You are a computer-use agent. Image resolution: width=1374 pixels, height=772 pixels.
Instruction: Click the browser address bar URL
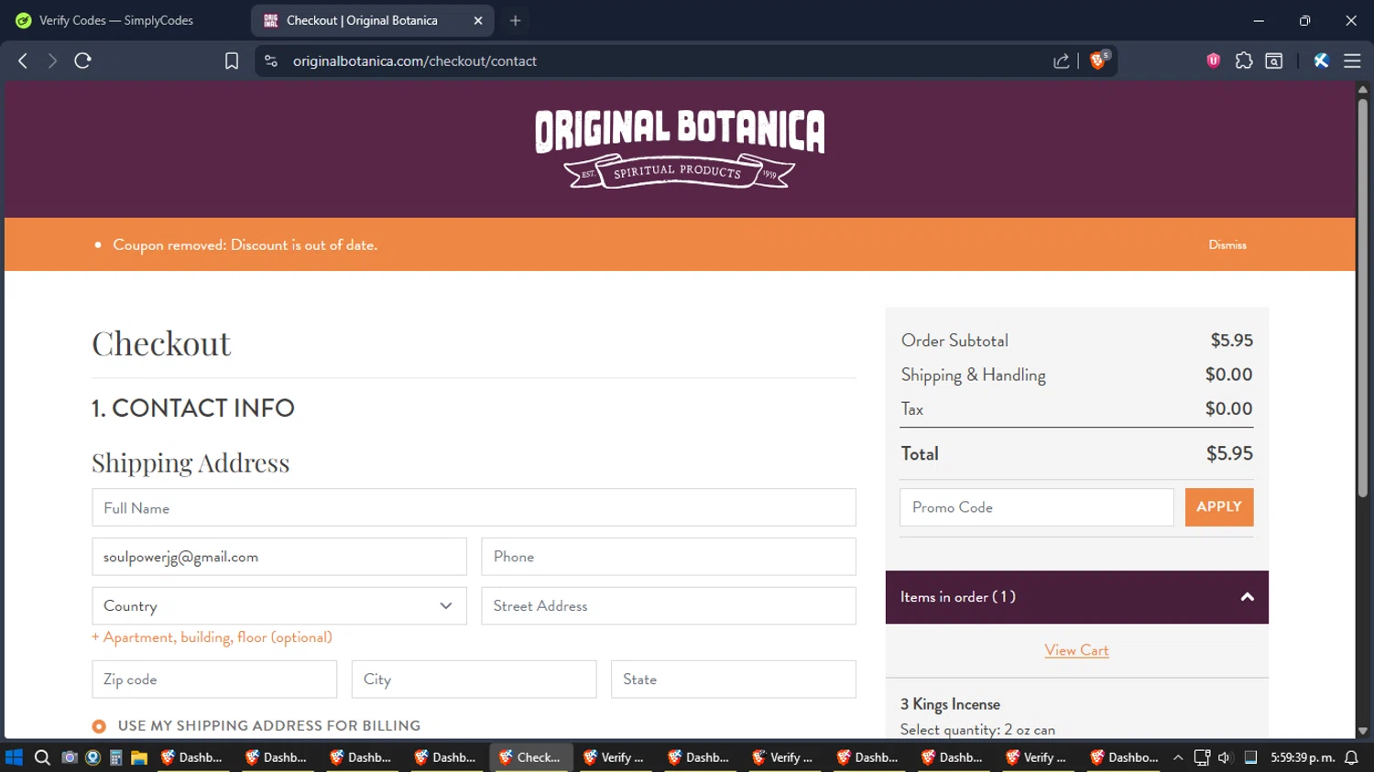tap(415, 61)
